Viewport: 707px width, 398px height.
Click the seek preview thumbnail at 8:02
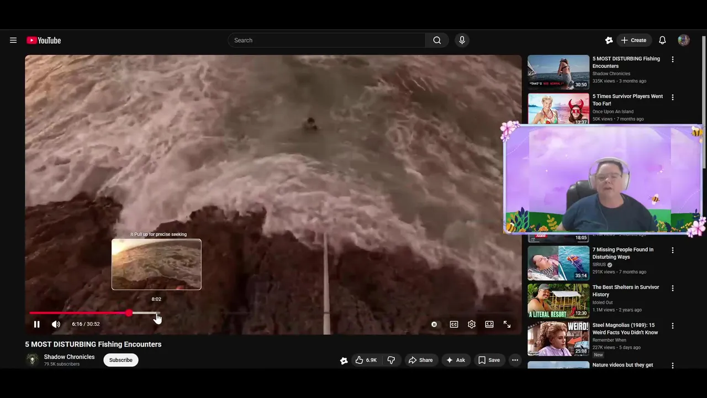point(156,264)
